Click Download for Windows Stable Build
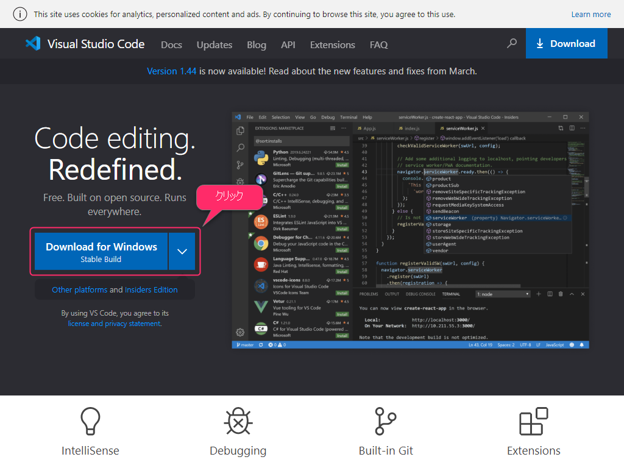The height and width of the screenshot is (468, 624). [x=101, y=252]
